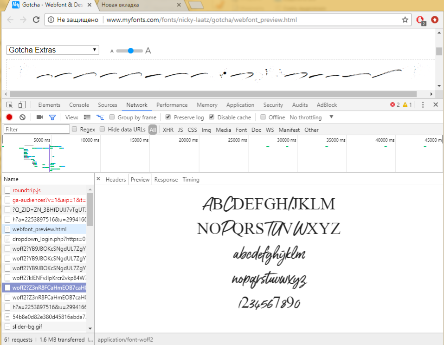444x345 pixels.
Task: Open the Application panel
Action: point(240,105)
